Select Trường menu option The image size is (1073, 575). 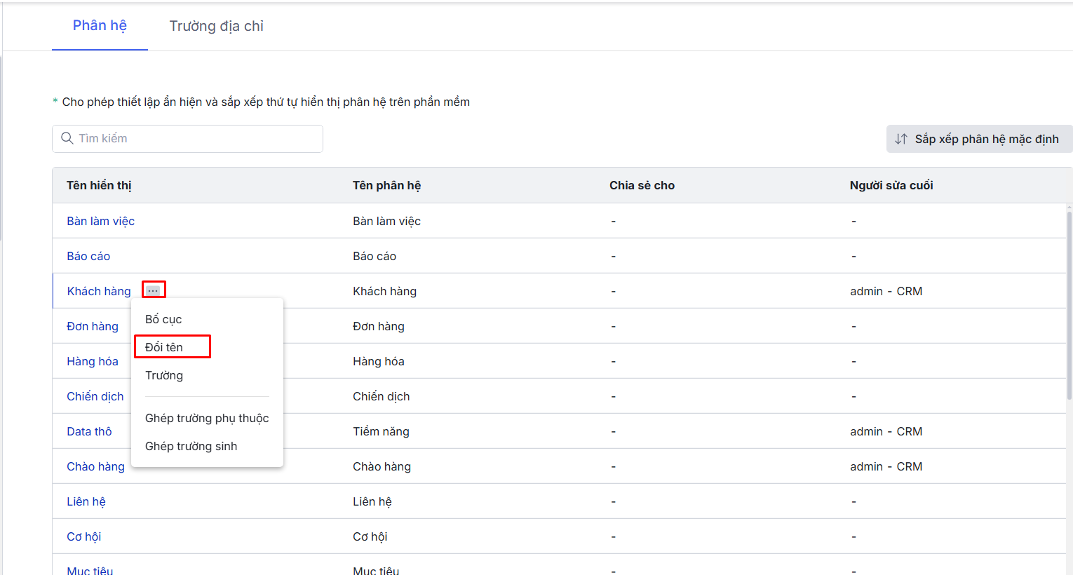pyautogui.click(x=164, y=375)
